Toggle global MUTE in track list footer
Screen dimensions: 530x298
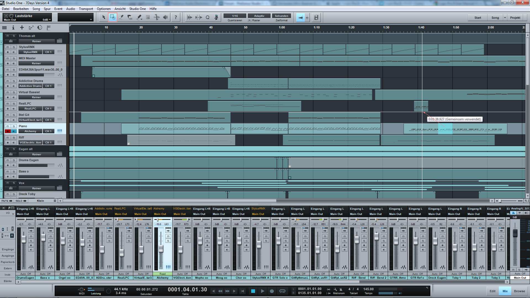click(x=7, y=201)
